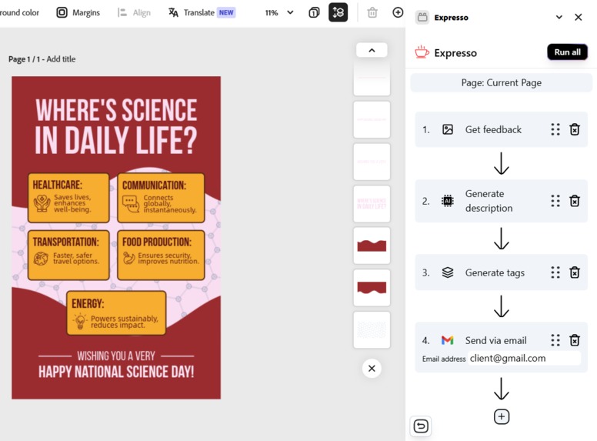This screenshot has width=597, height=441.
Task: Select the Generate tags step
Action: click(x=501, y=272)
